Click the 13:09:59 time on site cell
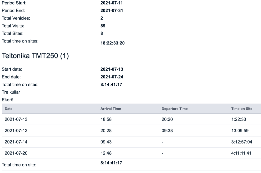The height and width of the screenshot is (173, 261). click(240, 130)
